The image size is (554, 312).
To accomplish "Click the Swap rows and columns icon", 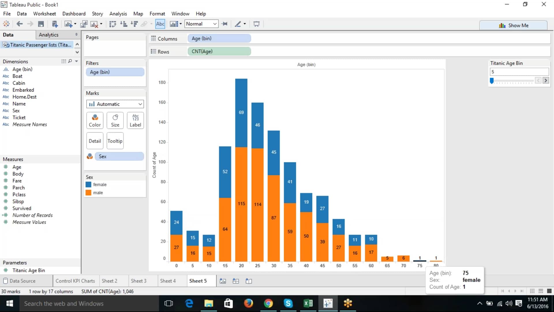I will coord(113,24).
